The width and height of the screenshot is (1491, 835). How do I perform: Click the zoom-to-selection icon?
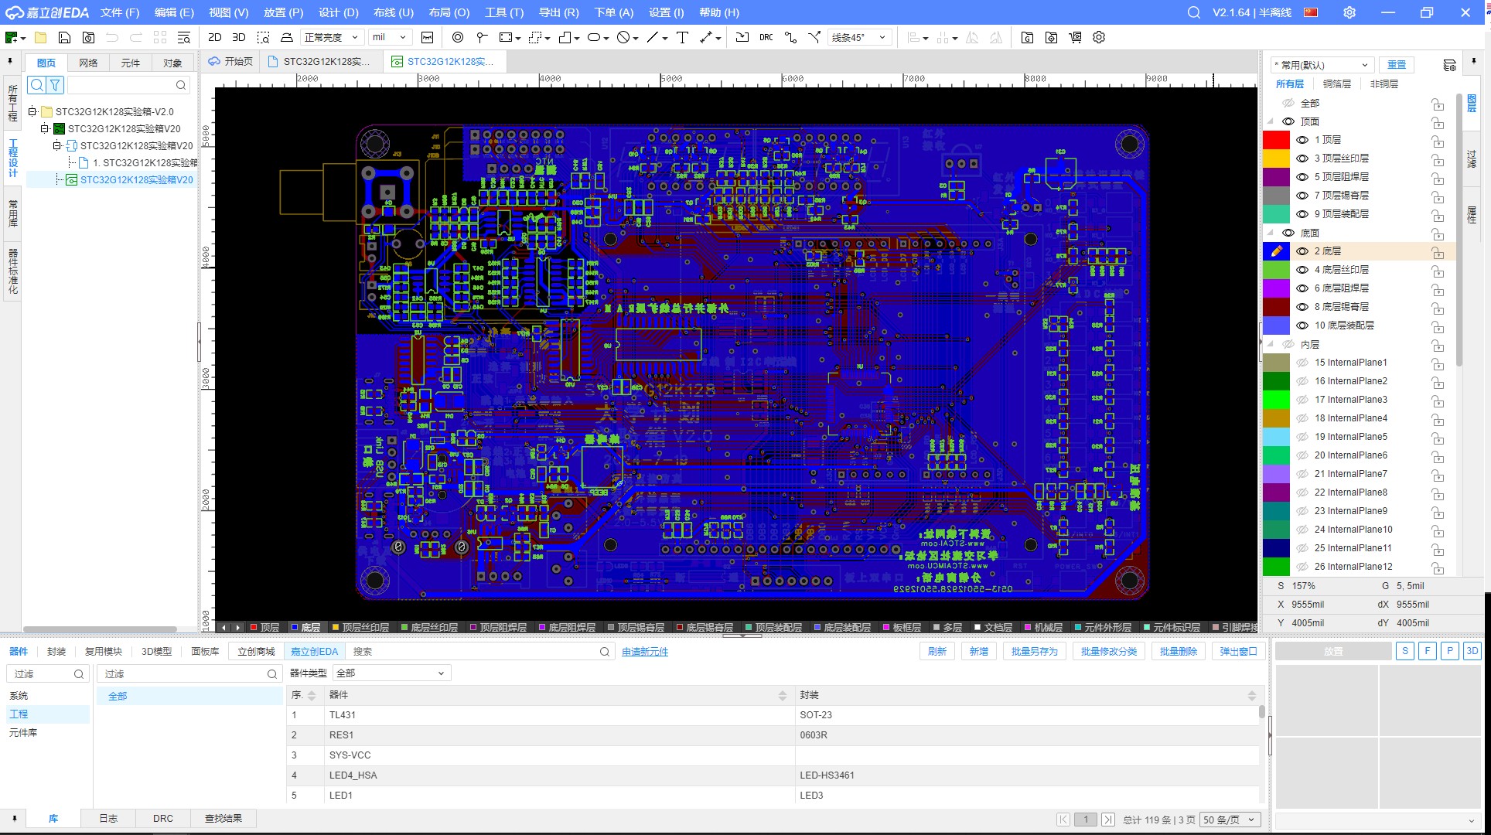coord(263,37)
